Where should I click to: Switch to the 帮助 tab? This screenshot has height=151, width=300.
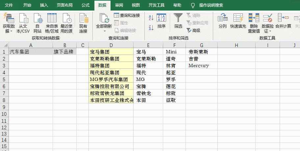click(x=177, y=5)
